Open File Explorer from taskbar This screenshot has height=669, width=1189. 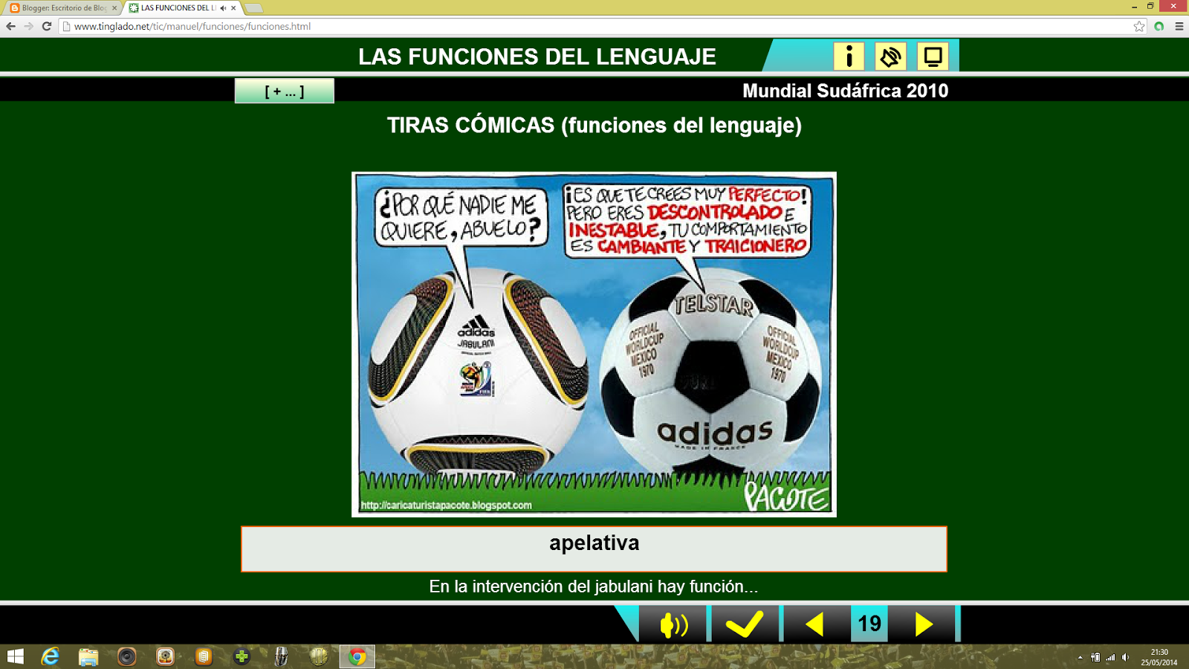(x=88, y=656)
